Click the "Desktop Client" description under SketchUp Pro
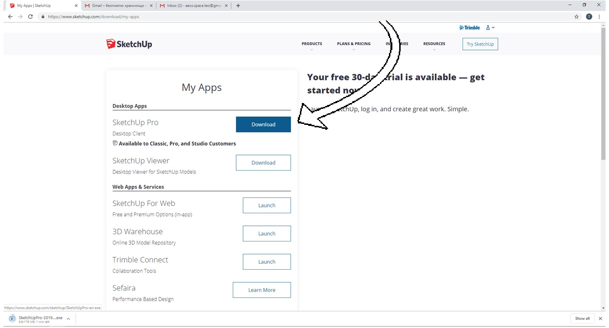The height and width of the screenshot is (328, 609). 129,134
